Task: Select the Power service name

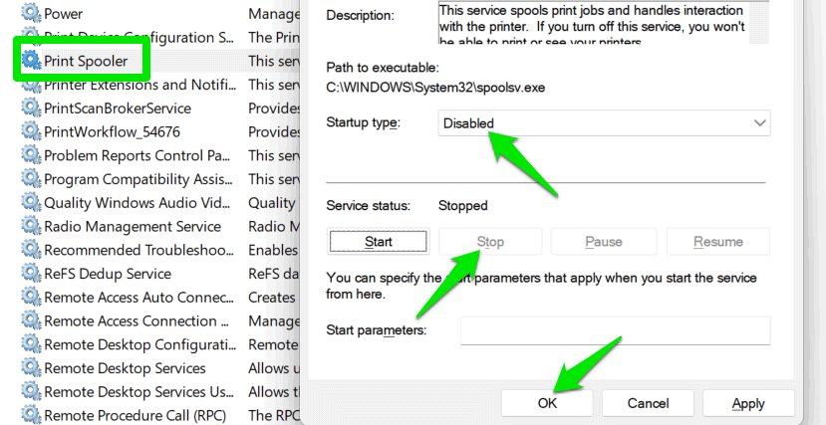Action: click(x=63, y=13)
